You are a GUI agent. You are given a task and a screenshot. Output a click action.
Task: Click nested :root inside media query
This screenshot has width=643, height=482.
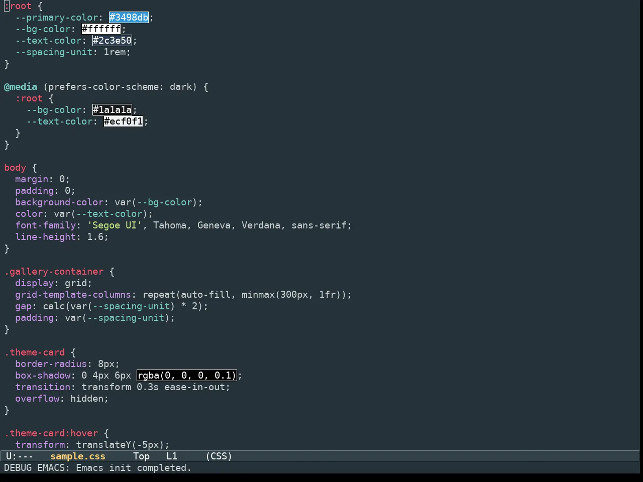[x=29, y=98]
